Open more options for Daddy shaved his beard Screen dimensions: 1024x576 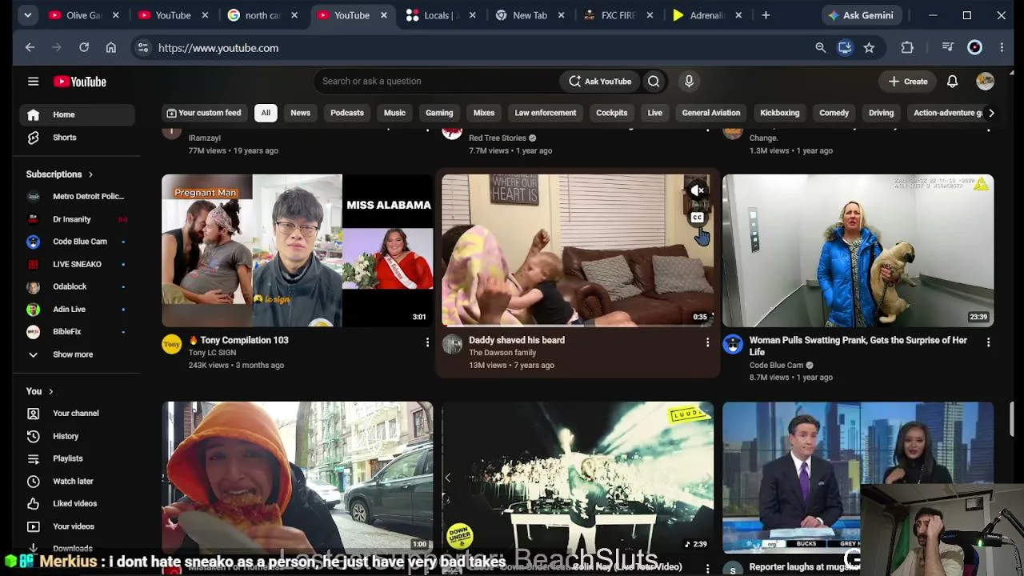[707, 343]
